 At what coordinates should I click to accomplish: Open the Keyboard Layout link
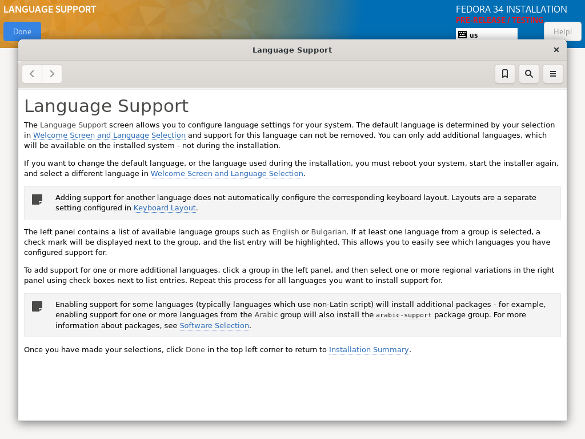[165, 208]
